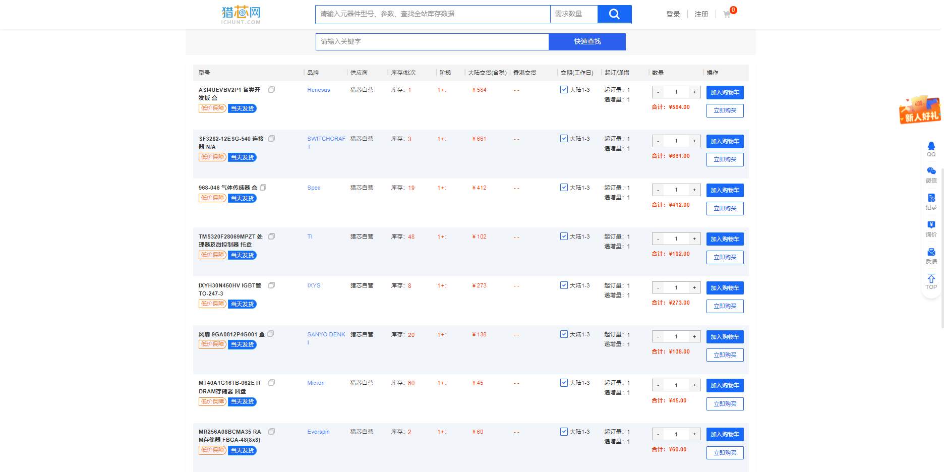Toggle 大陆1-3 checkbox for TMS320F28069MPZT row
This screenshot has height=472, width=944.
point(564,236)
